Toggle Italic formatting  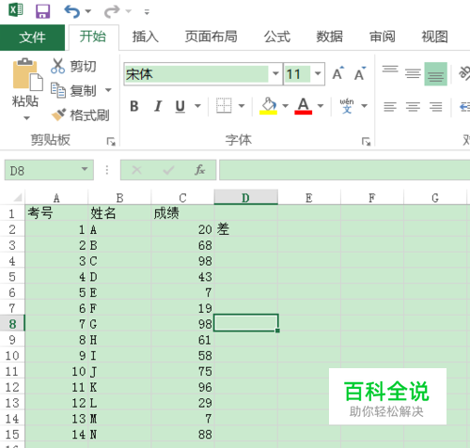point(158,106)
